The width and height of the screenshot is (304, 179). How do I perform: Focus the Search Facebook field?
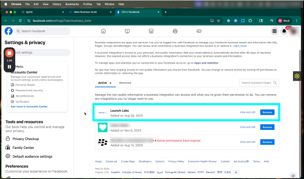[42, 31]
